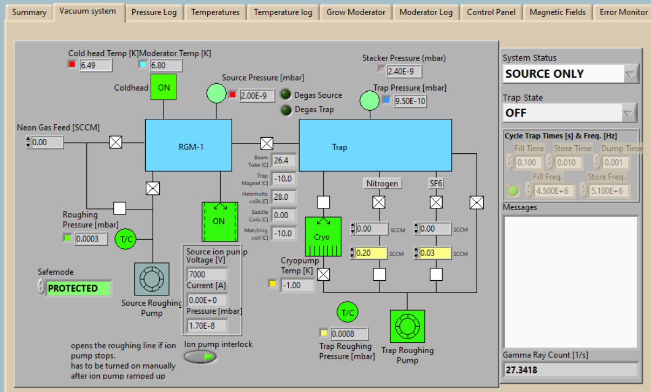Click the valve below SF6 label
This screenshot has width=651, height=392.
click(x=436, y=202)
